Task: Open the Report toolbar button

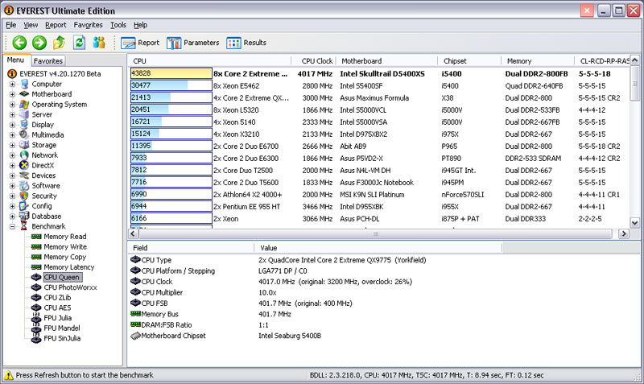Action: pyautogui.click(x=140, y=43)
